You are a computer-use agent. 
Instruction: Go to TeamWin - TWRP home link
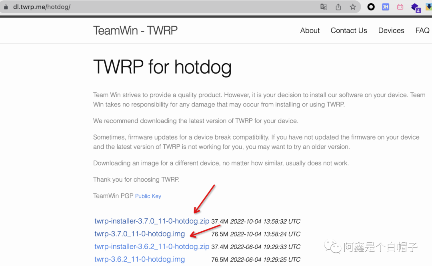click(x=135, y=30)
